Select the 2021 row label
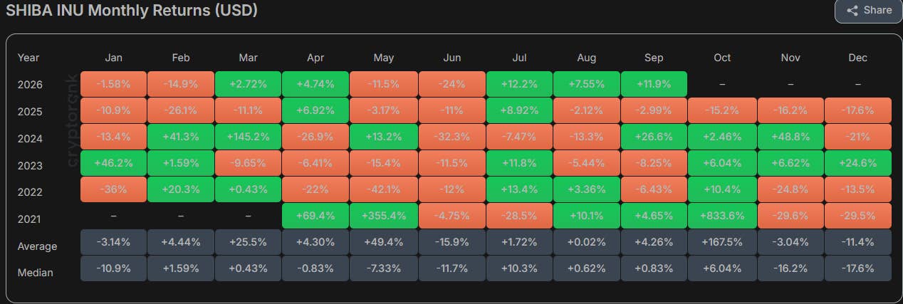 [x=30, y=219]
